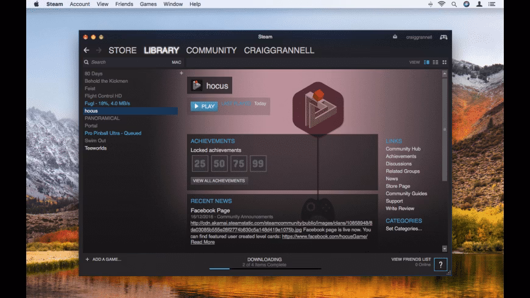Open Big Picture mode controller icon

[443, 37]
